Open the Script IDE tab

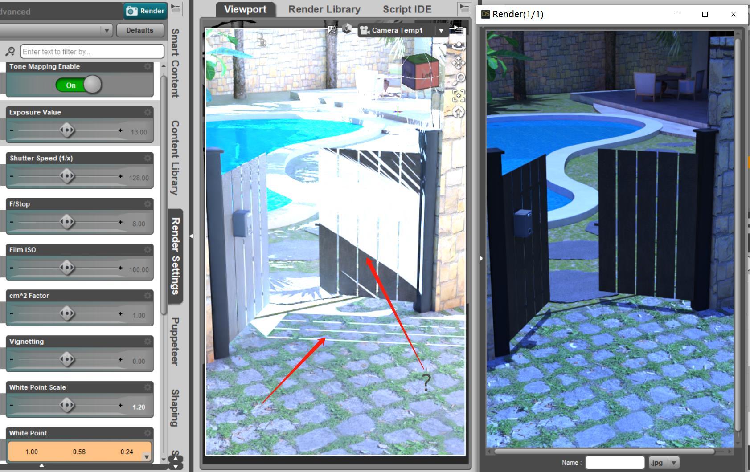(x=406, y=9)
